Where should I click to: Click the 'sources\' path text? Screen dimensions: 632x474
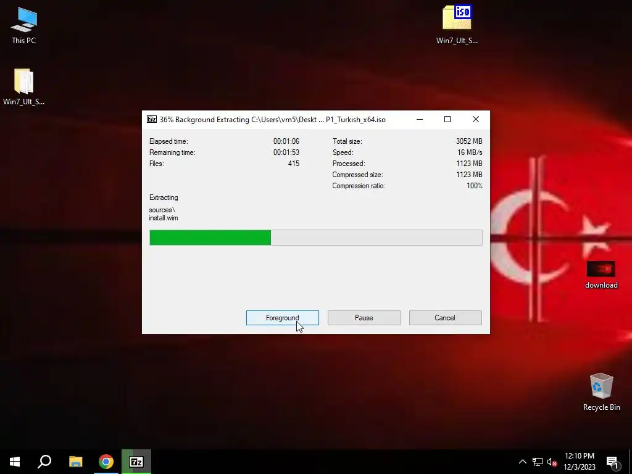tap(162, 210)
